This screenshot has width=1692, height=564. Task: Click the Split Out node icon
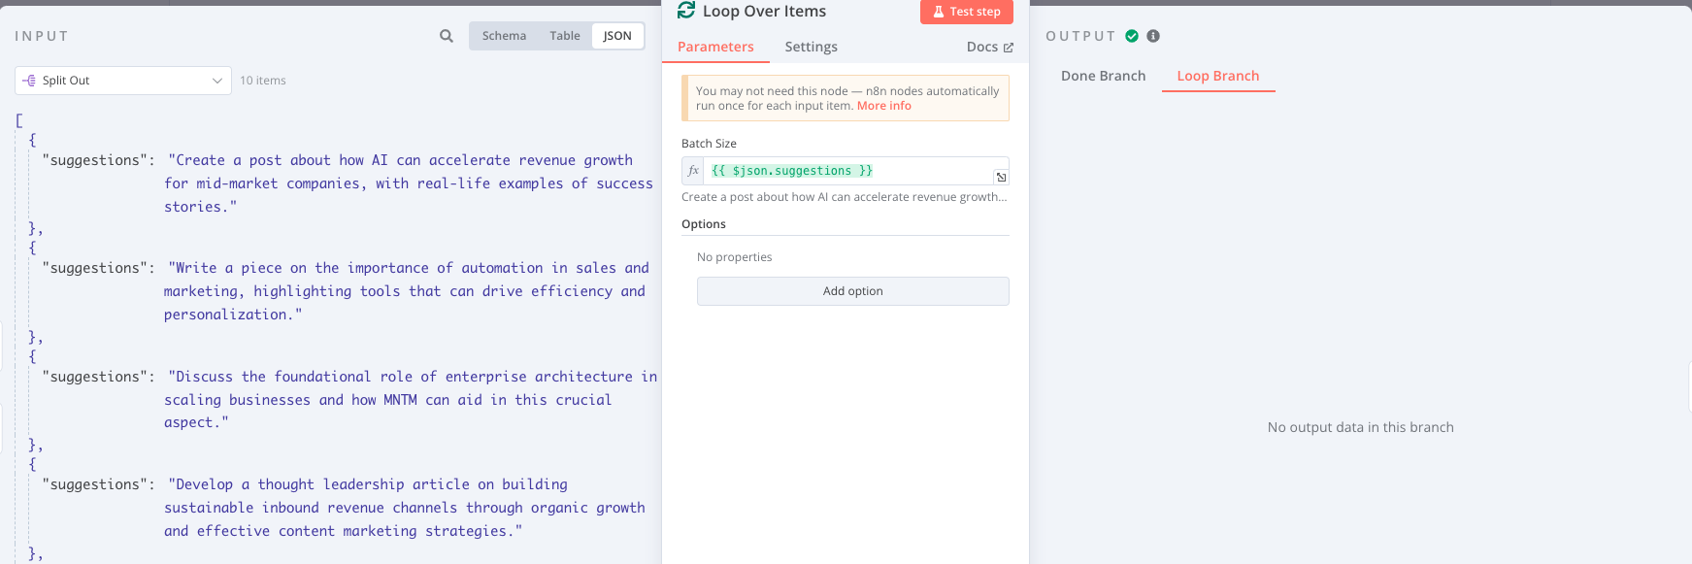pos(29,81)
